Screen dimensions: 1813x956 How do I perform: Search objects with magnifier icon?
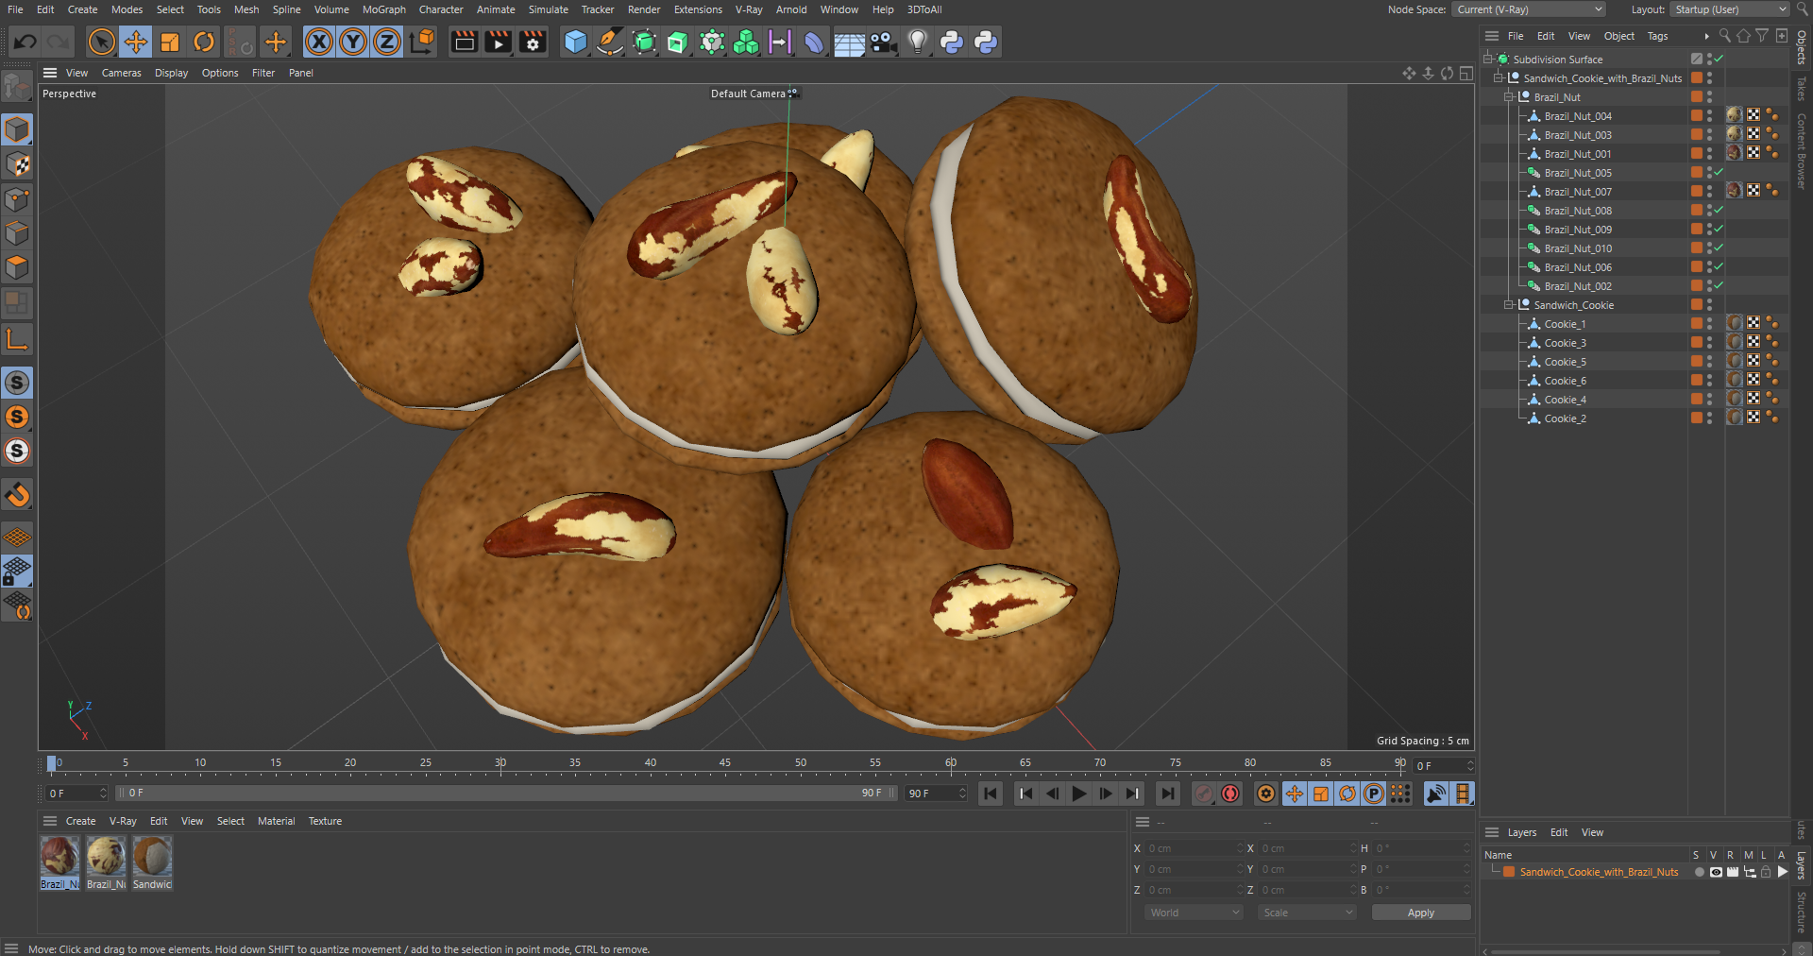click(1724, 36)
